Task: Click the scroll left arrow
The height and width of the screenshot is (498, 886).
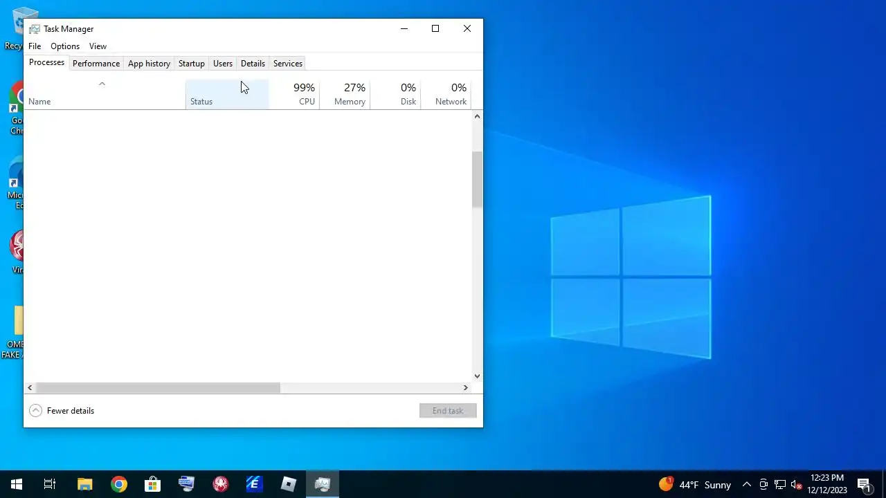Action: point(30,388)
